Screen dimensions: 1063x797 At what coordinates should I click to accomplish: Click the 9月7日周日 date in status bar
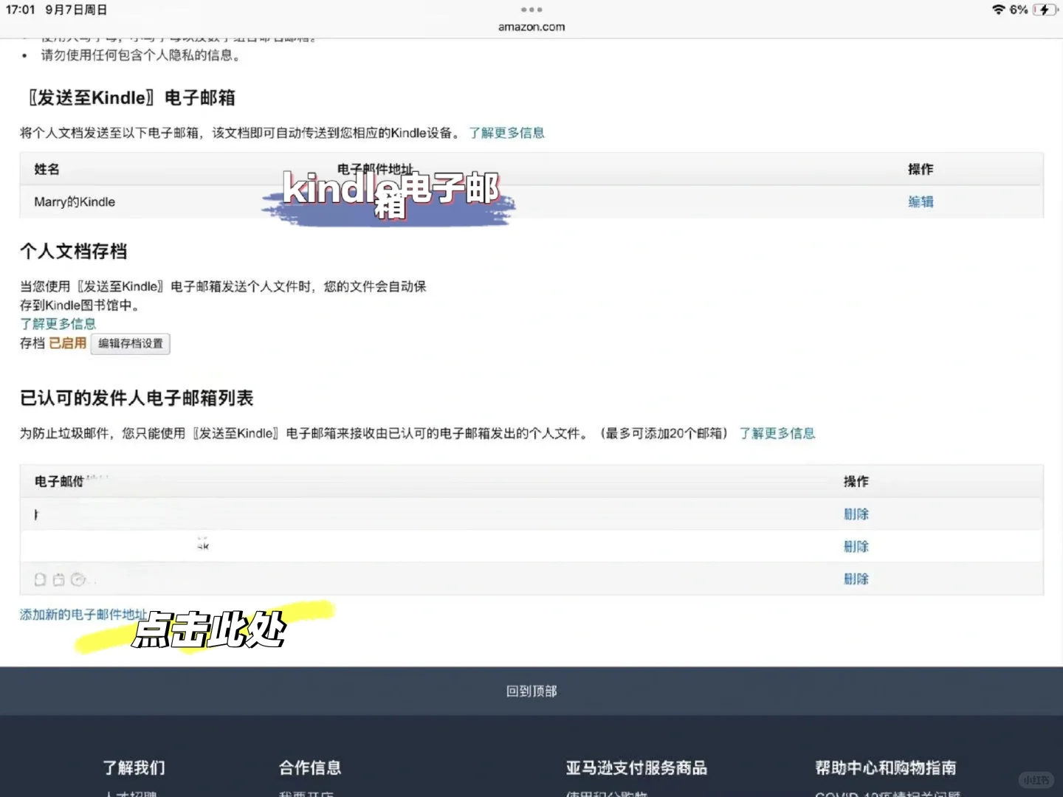tap(76, 10)
